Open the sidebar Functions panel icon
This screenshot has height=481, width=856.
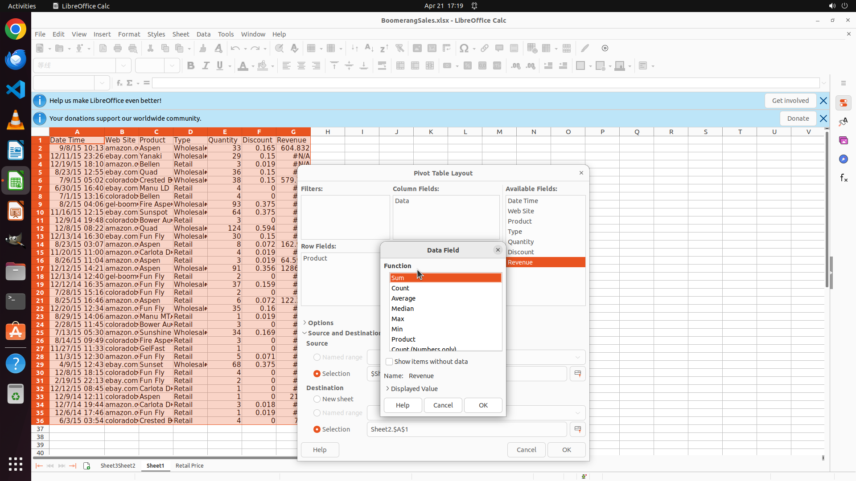pyautogui.click(x=844, y=178)
